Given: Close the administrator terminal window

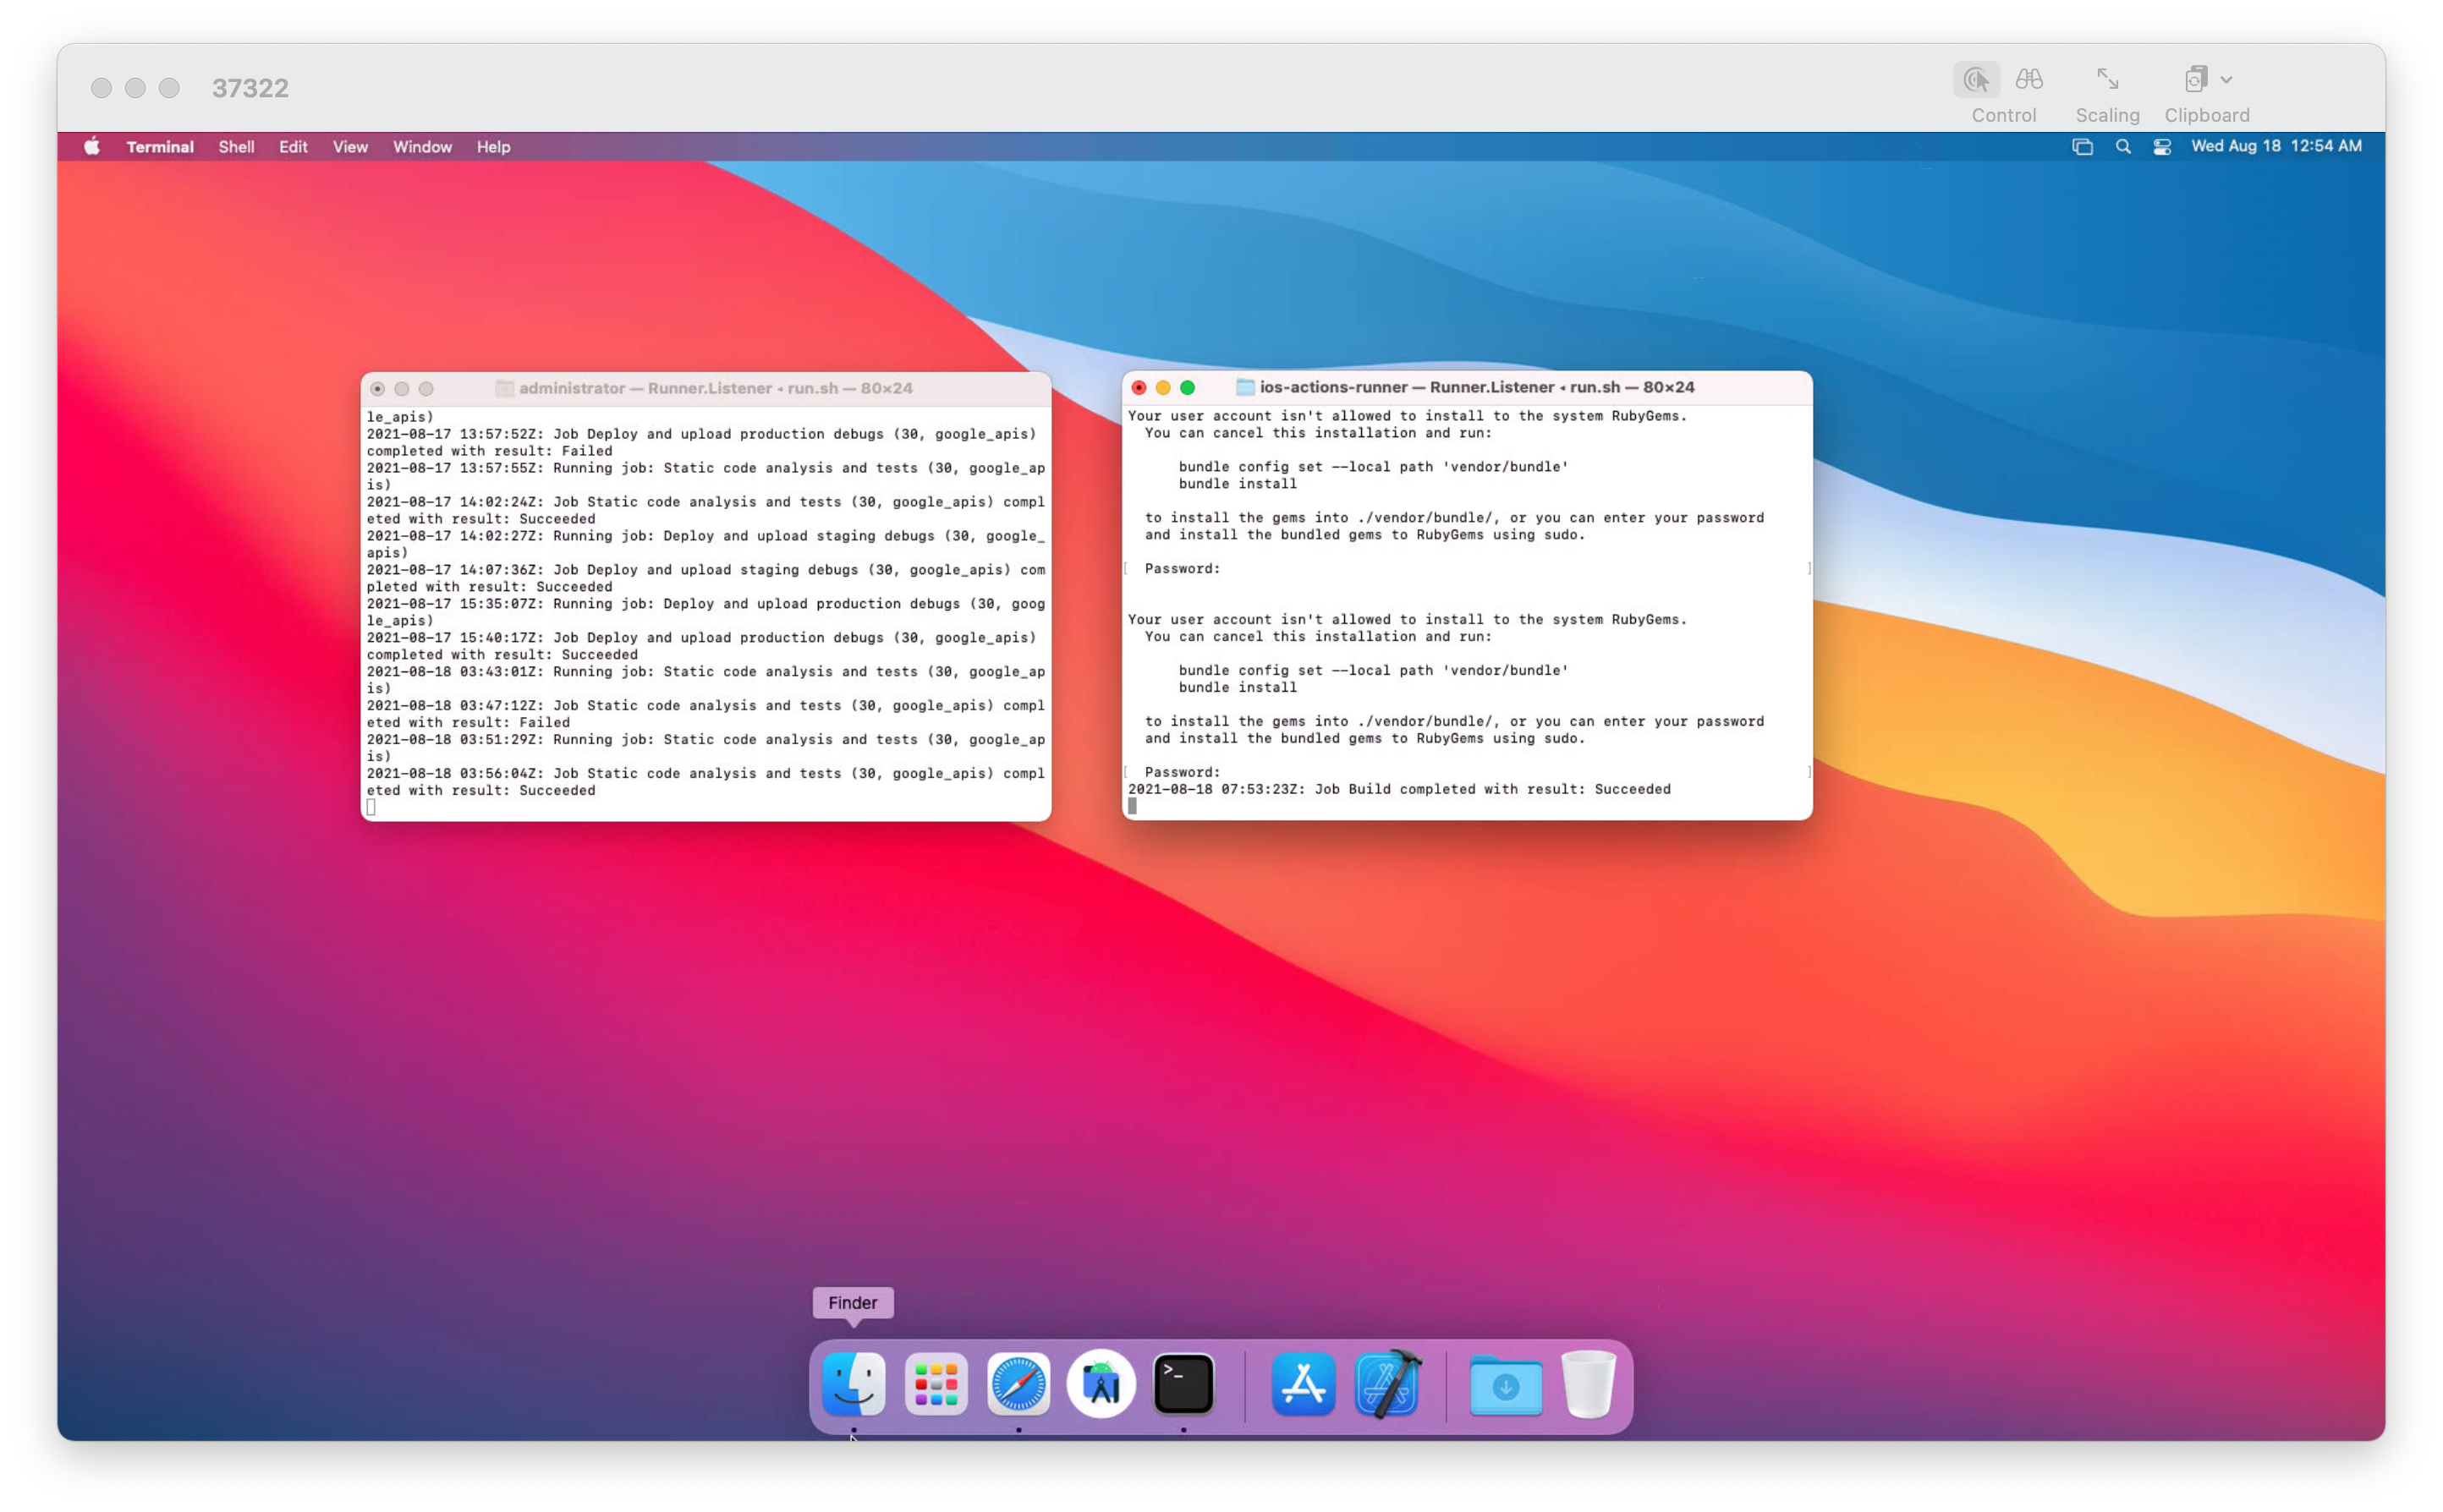Looking at the screenshot, I should tap(377, 388).
